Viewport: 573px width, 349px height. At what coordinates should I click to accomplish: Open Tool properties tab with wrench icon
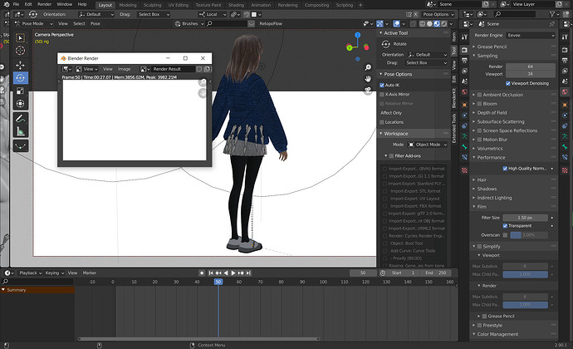464,37
